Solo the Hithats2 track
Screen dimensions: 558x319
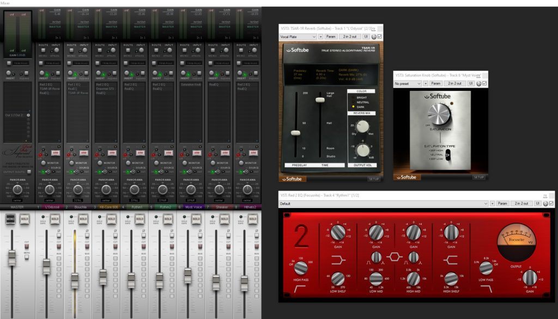click(x=253, y=219)
